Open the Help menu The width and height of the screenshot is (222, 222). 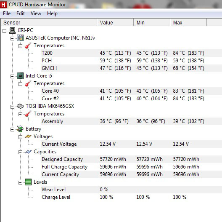52,13
